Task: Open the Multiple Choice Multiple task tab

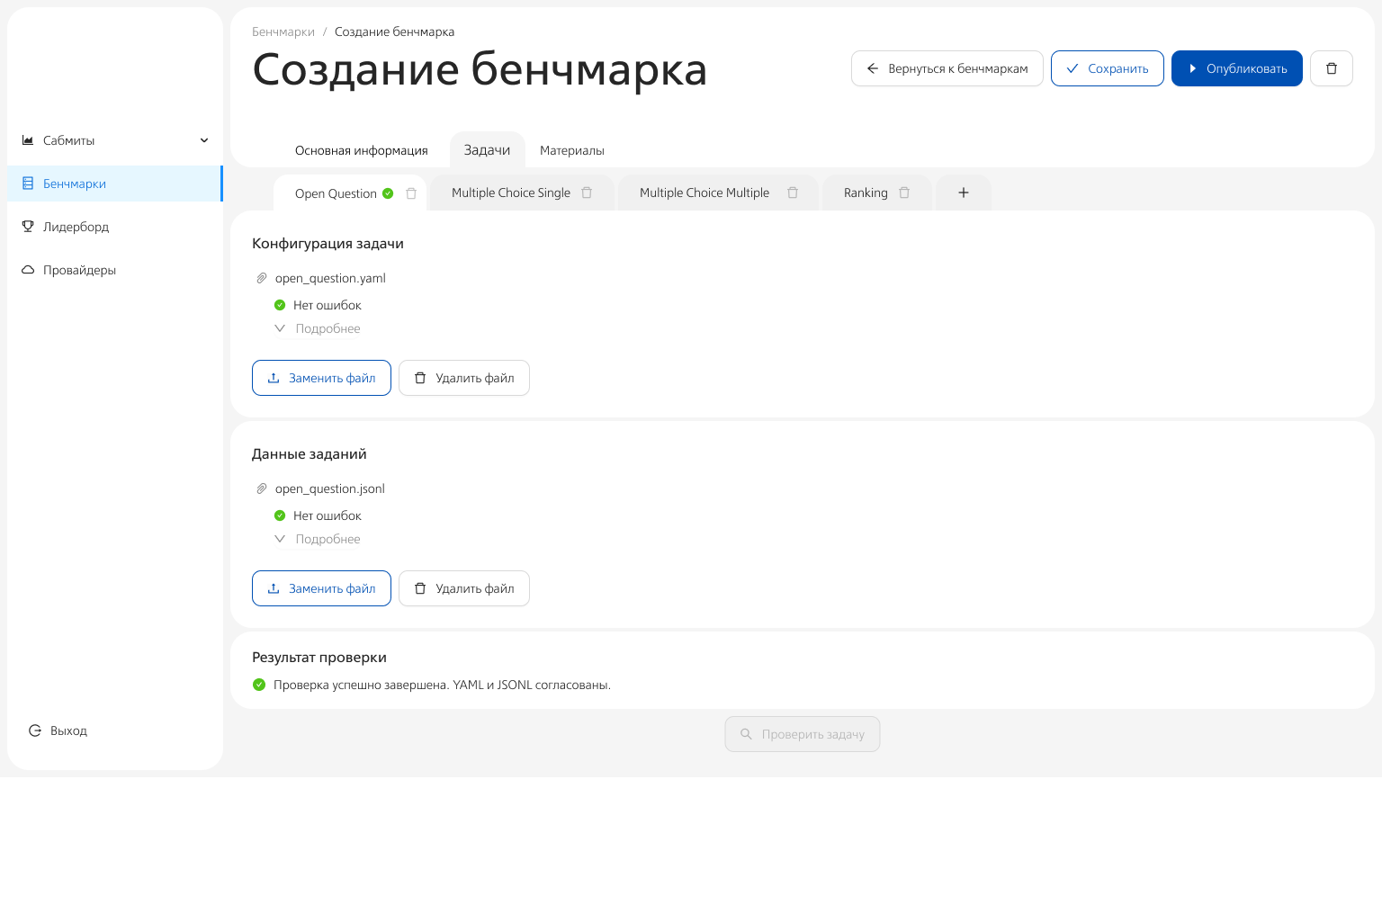Action: (x=704, y=193)
